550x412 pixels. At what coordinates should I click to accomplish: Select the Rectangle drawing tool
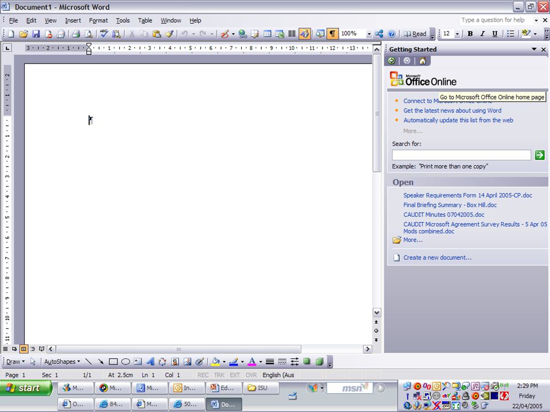(113, 362)
